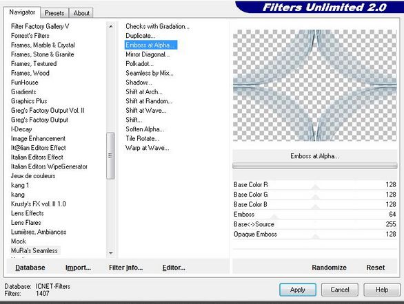This screenshot has width=404, height=304.
Task: Adjust the Opaque Emboss slider
Action: point(314,234)
